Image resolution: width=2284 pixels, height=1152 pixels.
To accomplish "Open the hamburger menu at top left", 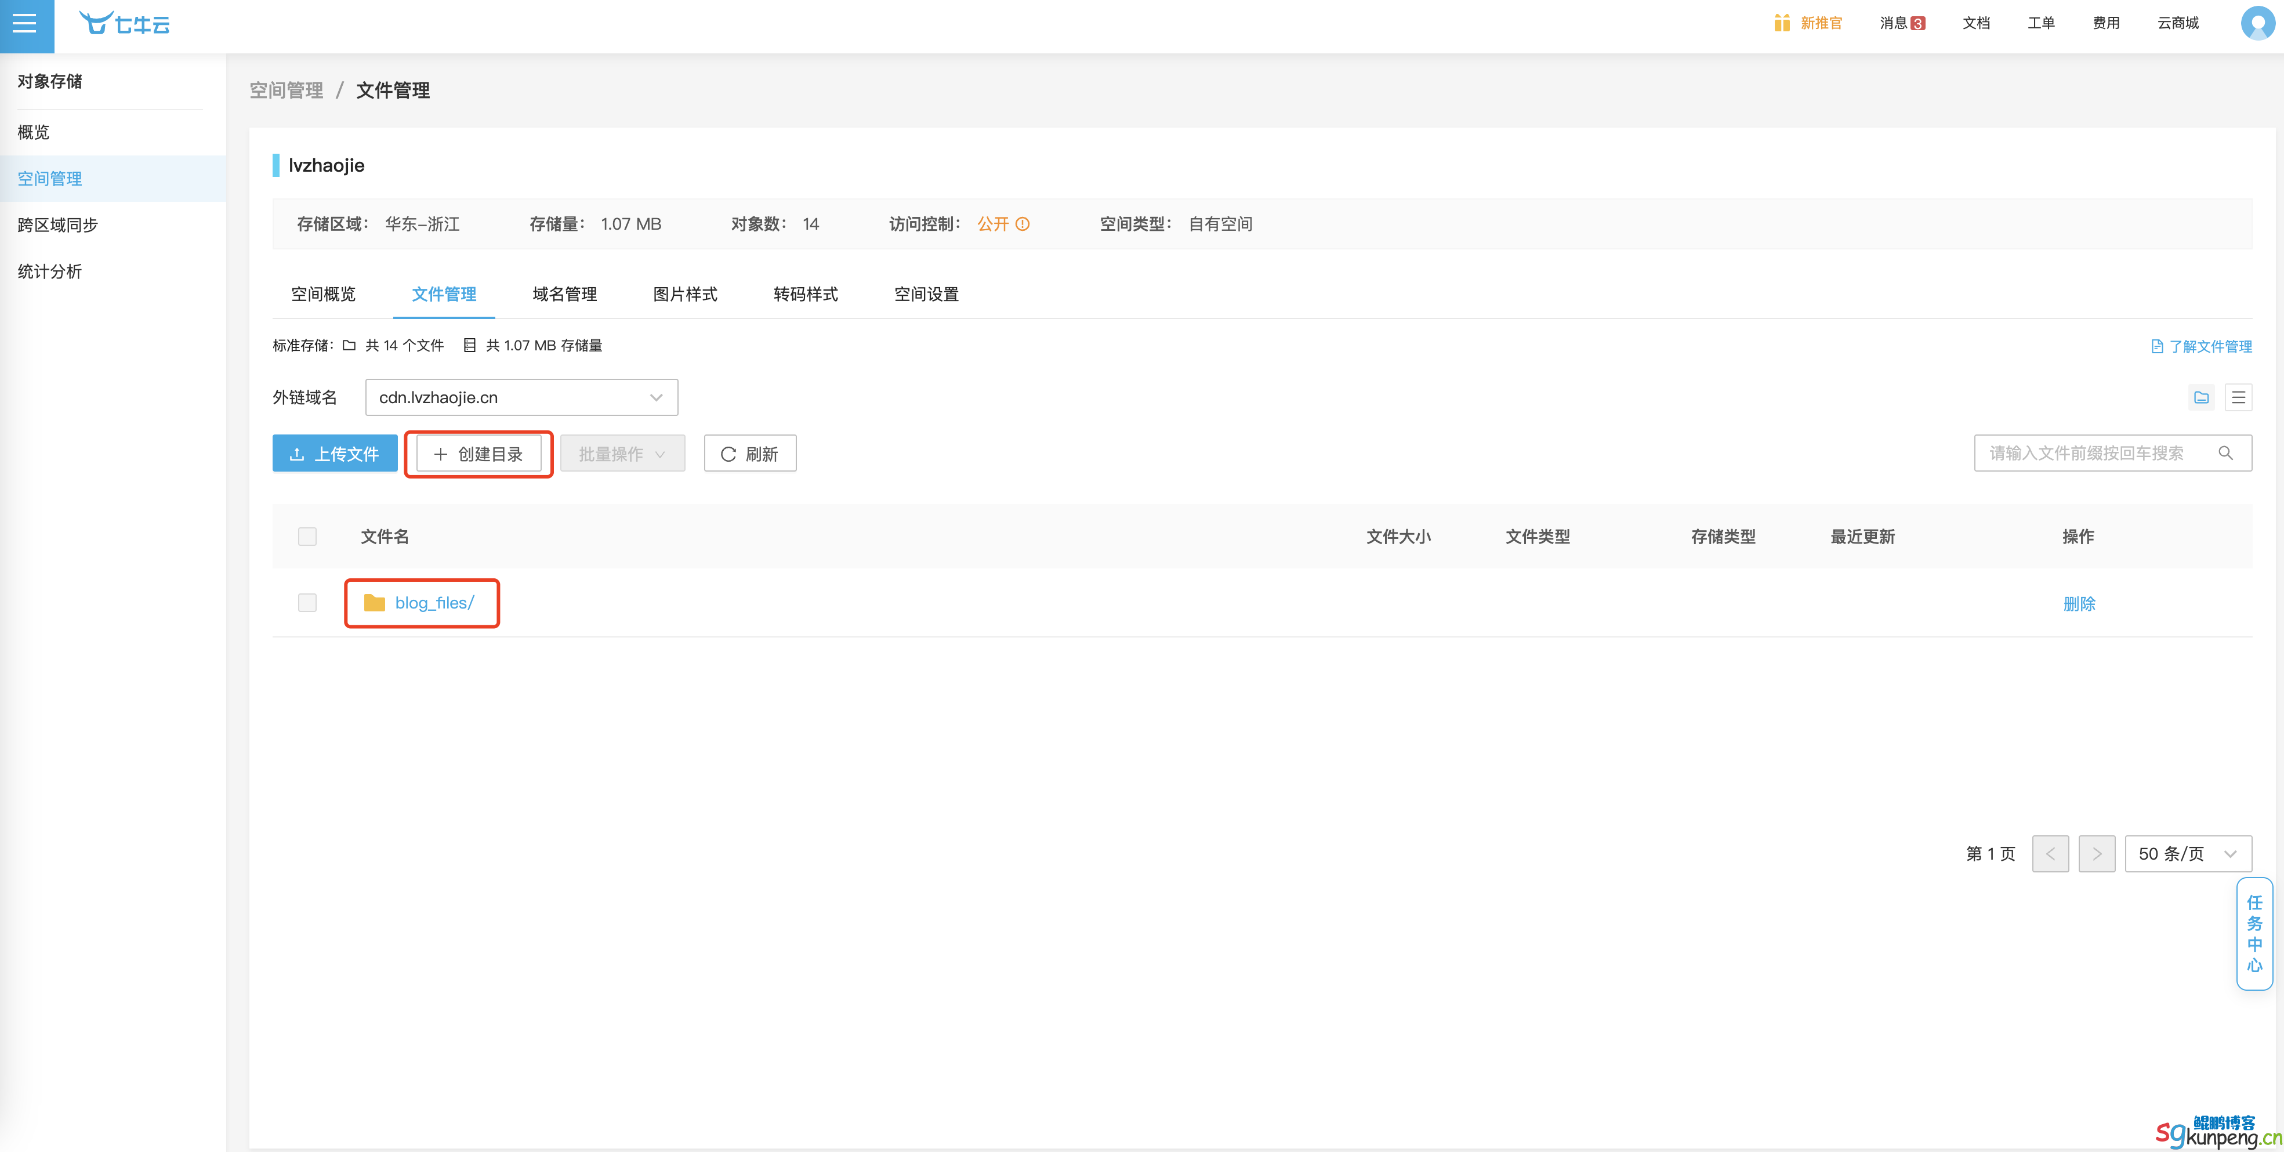I will point(25,23).
